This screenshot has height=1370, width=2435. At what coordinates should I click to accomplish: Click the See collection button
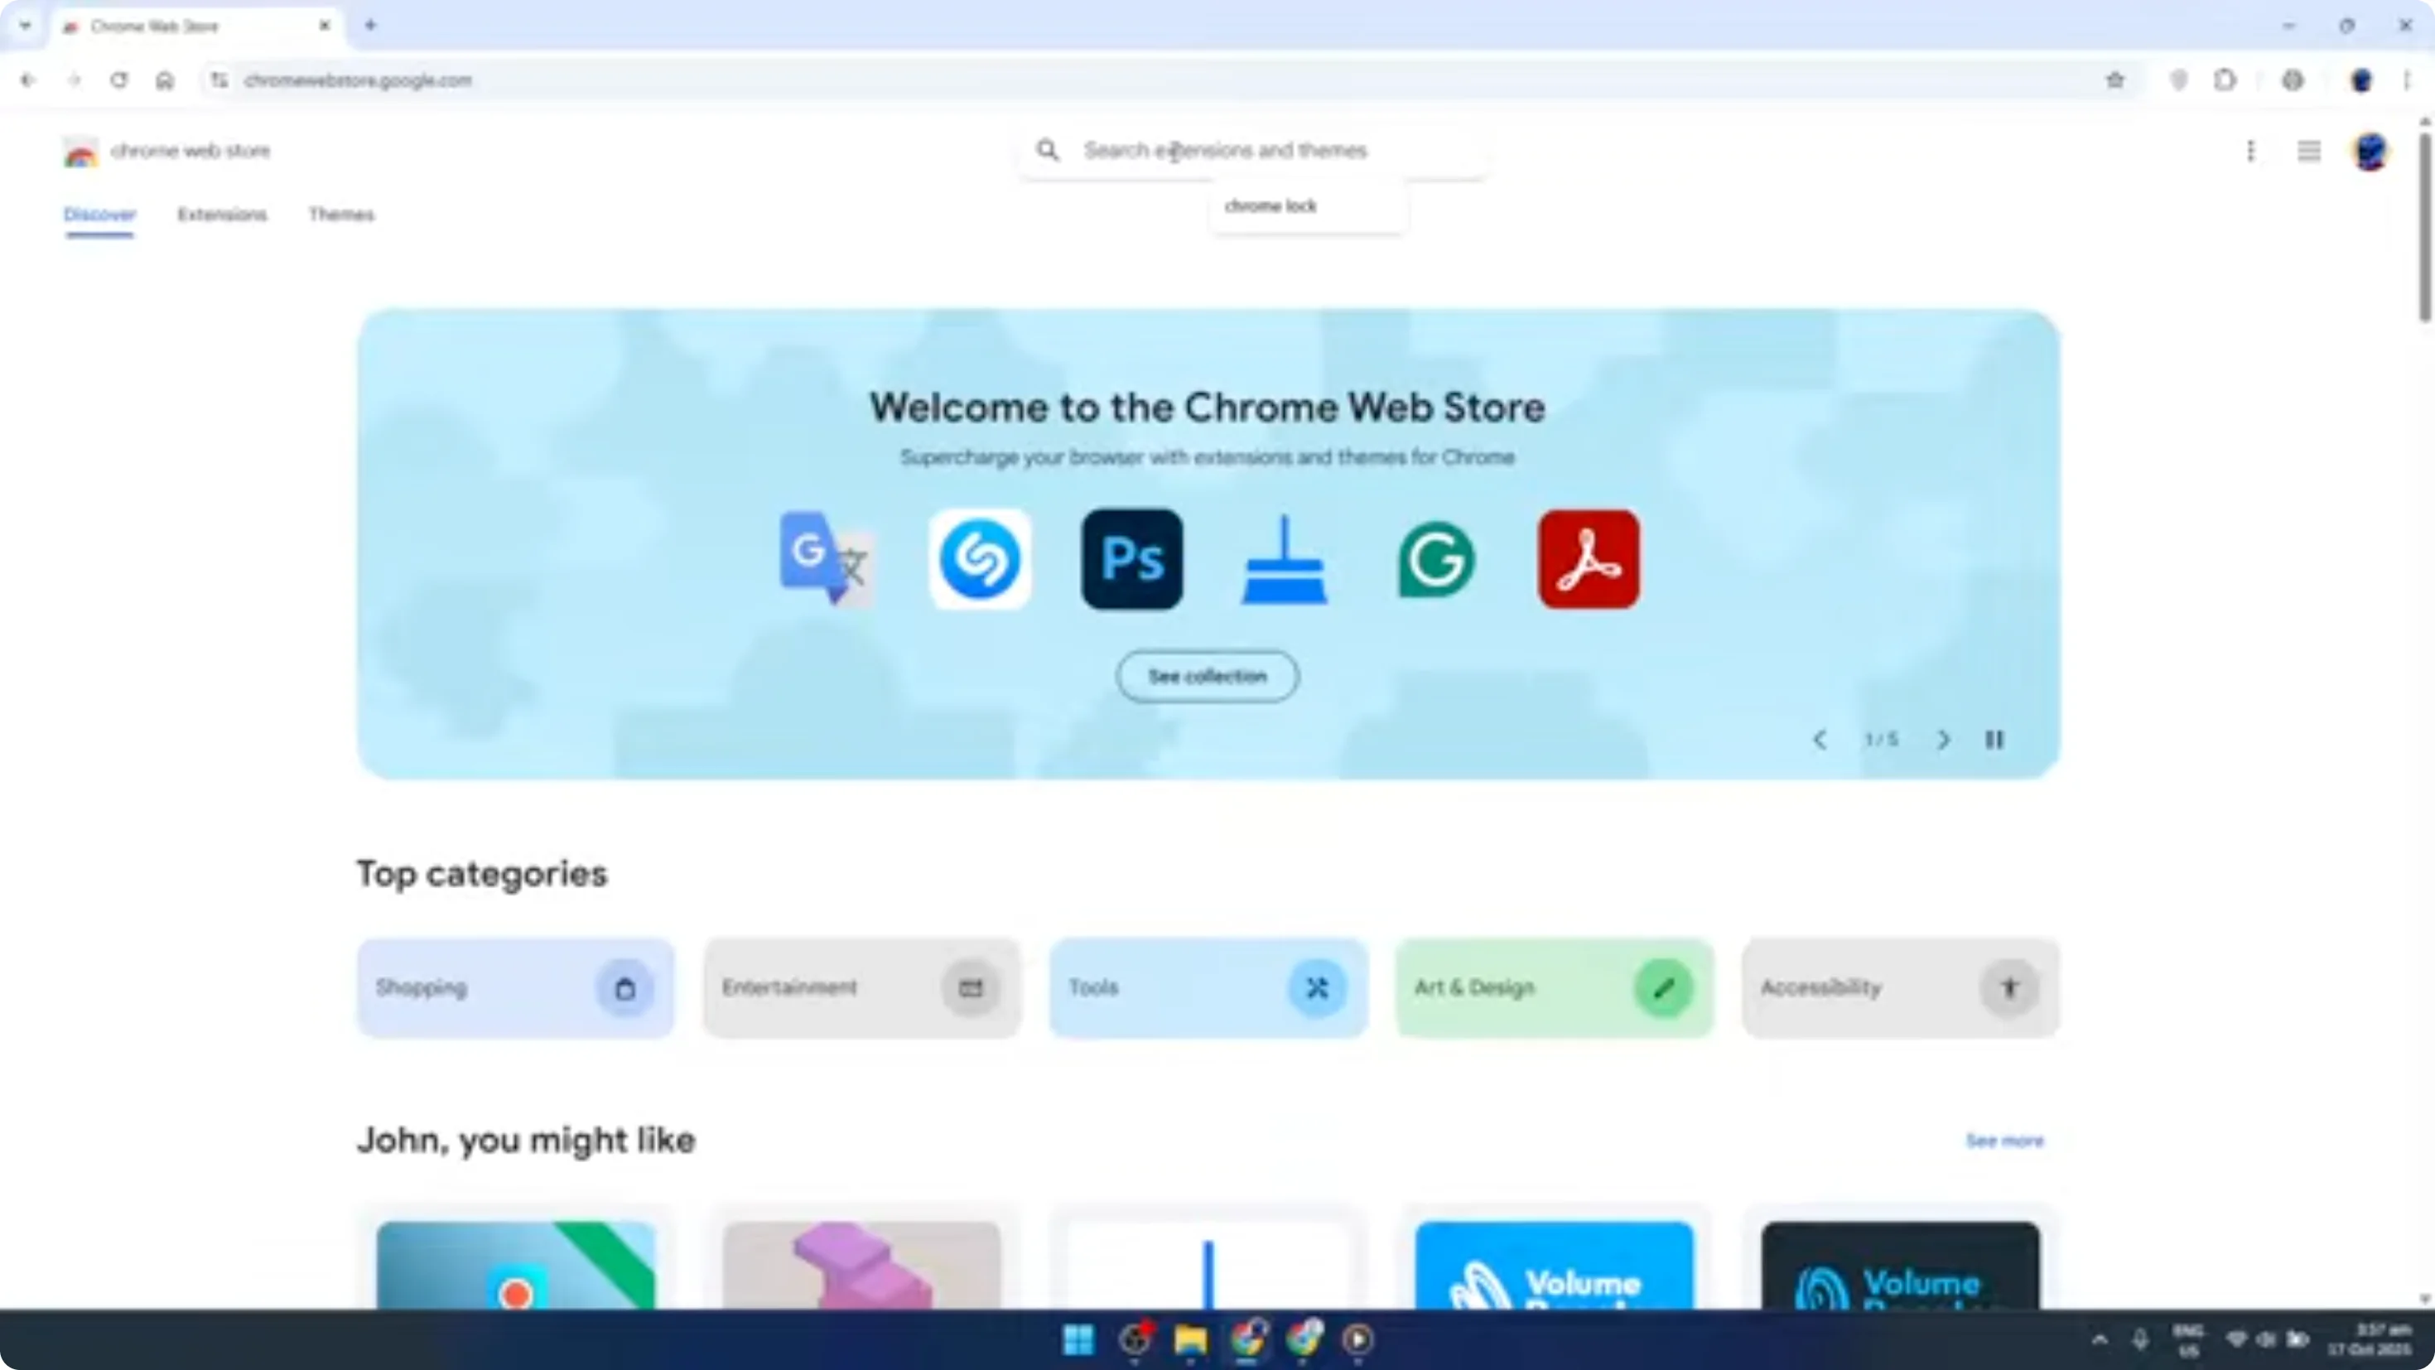tap(1207, 676)
